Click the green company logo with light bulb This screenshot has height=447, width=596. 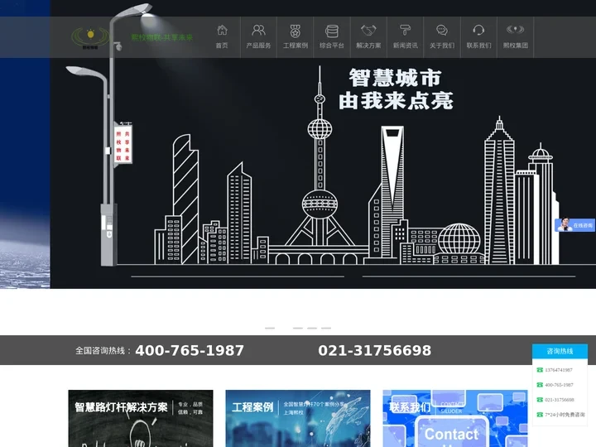click(90, 37)
